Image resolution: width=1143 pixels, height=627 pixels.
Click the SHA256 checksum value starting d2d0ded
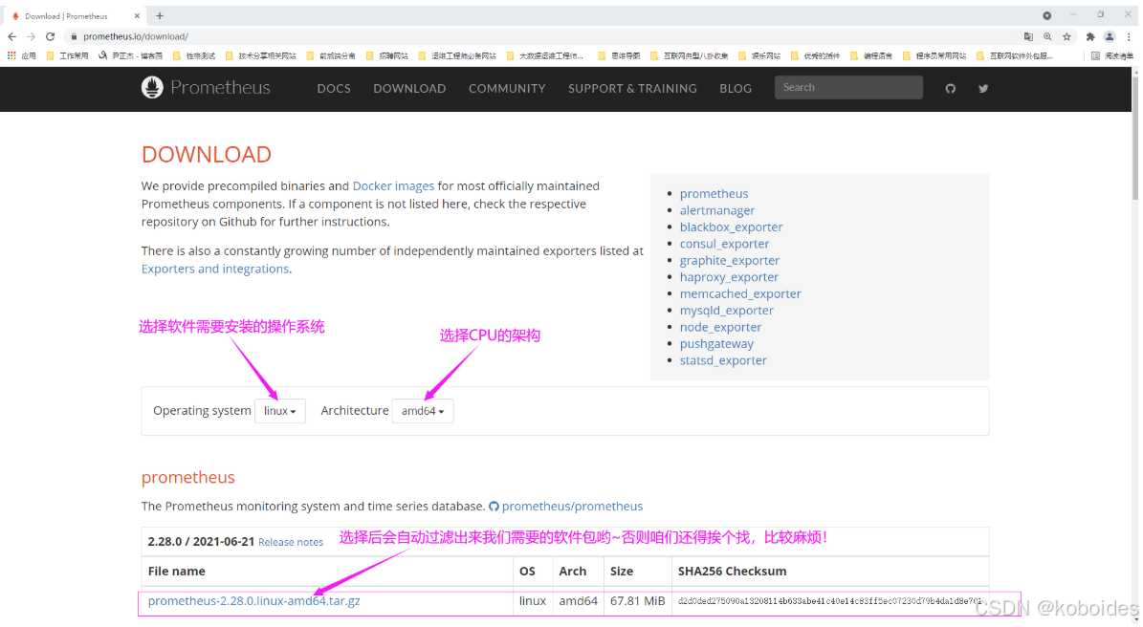[829, 601]
